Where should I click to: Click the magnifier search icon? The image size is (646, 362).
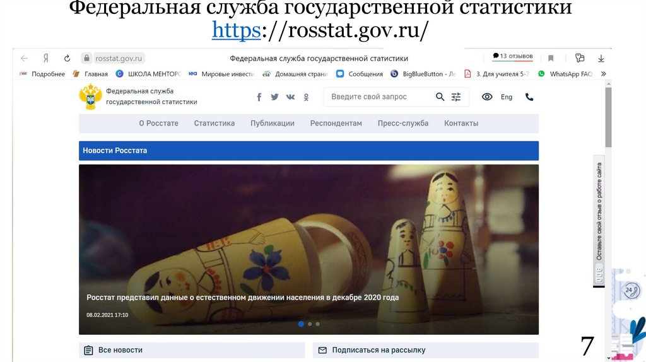click(440, 96)
